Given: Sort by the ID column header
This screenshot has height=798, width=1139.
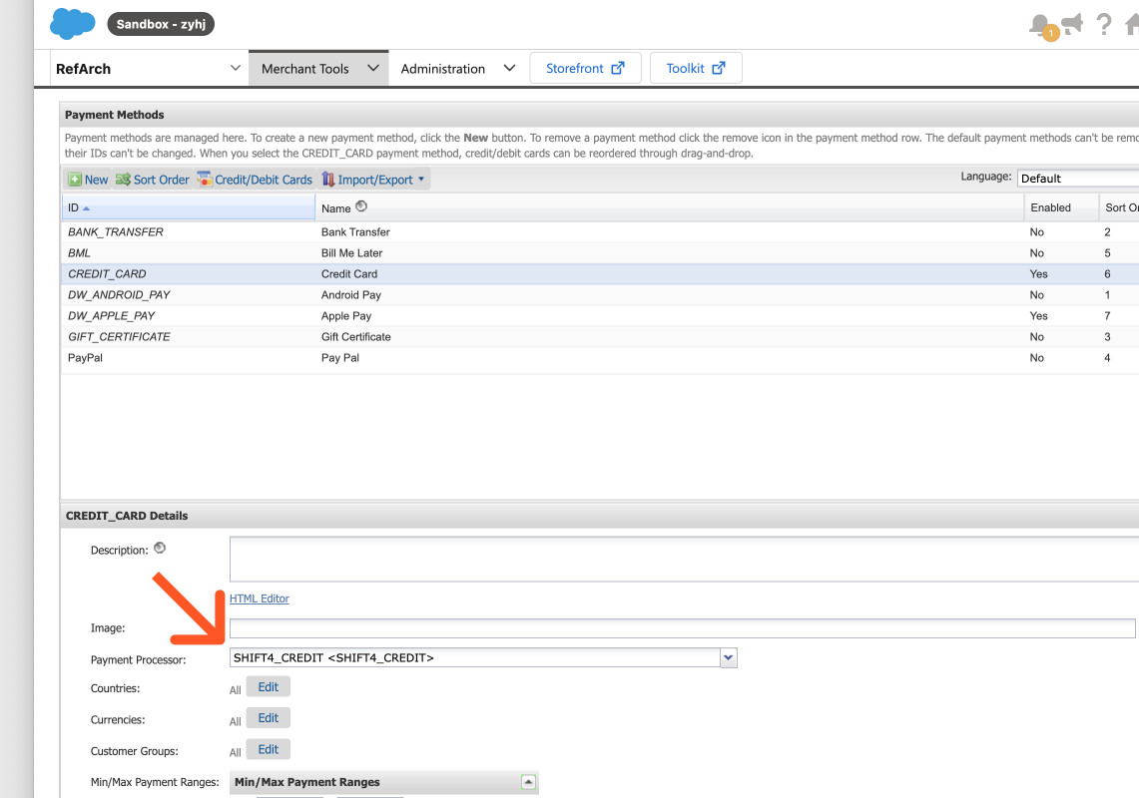Looking at the screenshot, I should [188, 207].
